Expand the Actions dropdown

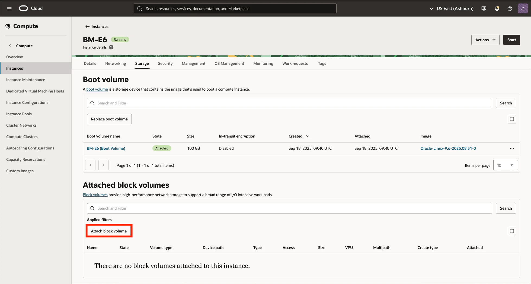point(485,40)
